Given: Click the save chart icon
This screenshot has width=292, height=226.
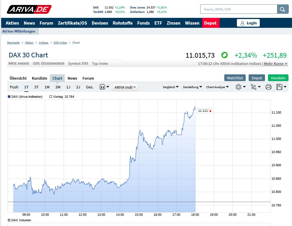Looking at the screenshot, I should click(x=279, y=87).
